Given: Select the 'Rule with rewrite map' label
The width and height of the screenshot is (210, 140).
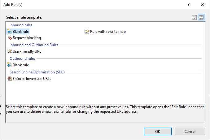Looking at the screenshot, I should coord(108,32).
